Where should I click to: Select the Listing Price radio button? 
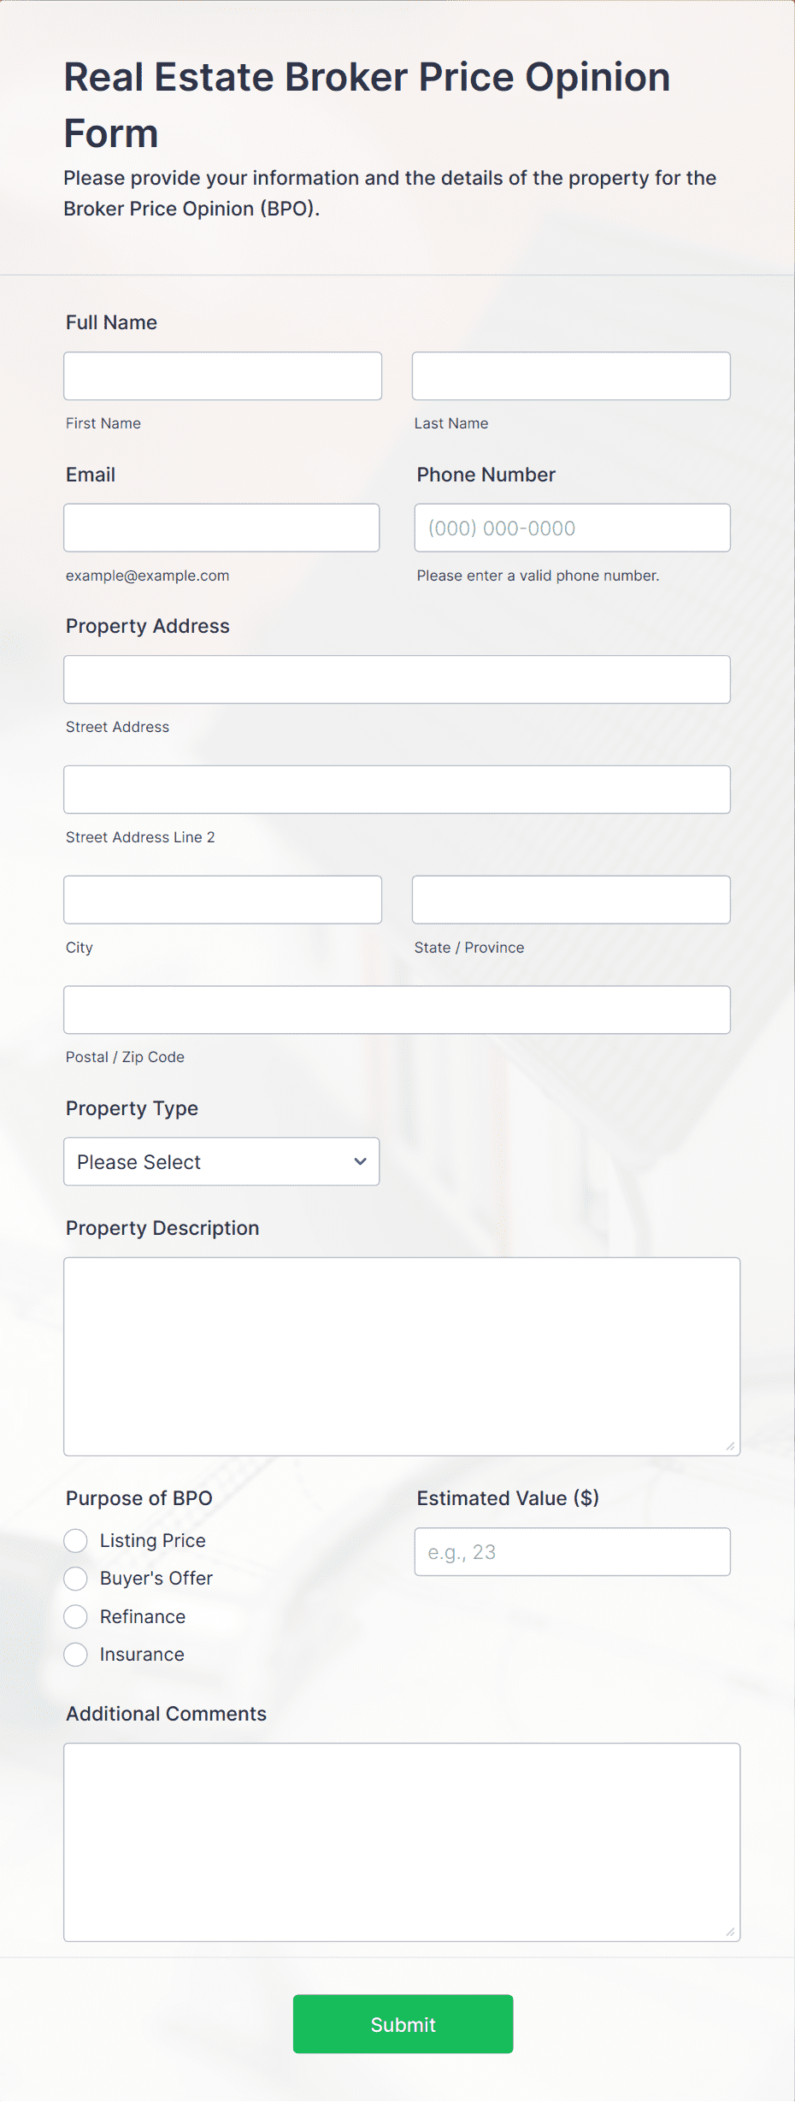coord(76,1541)
